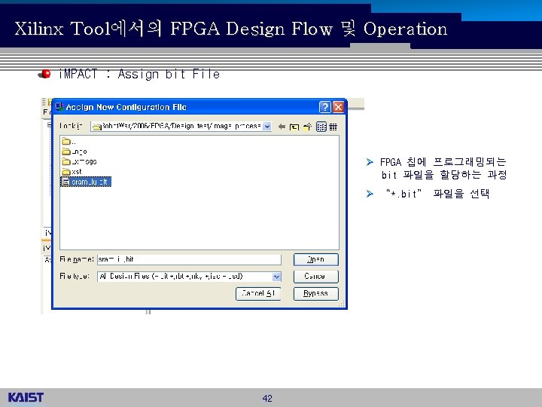Image resolution: width=542 pixels, height=407 pixels.
Task: Click the Bypass button
Action: click(x=316, y=293)
